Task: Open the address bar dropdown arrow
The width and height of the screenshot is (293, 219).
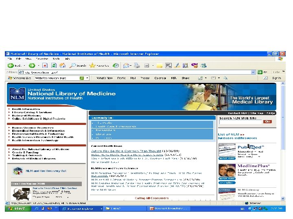Action: [253, 72]
